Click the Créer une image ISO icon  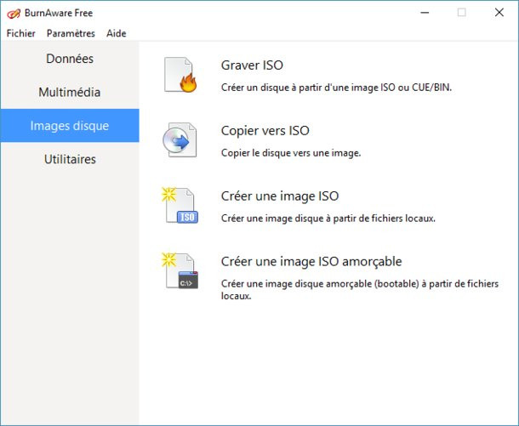180,205
